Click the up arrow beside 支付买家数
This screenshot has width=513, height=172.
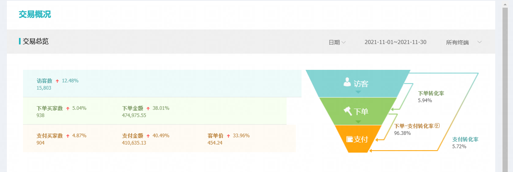pos(68,136)
